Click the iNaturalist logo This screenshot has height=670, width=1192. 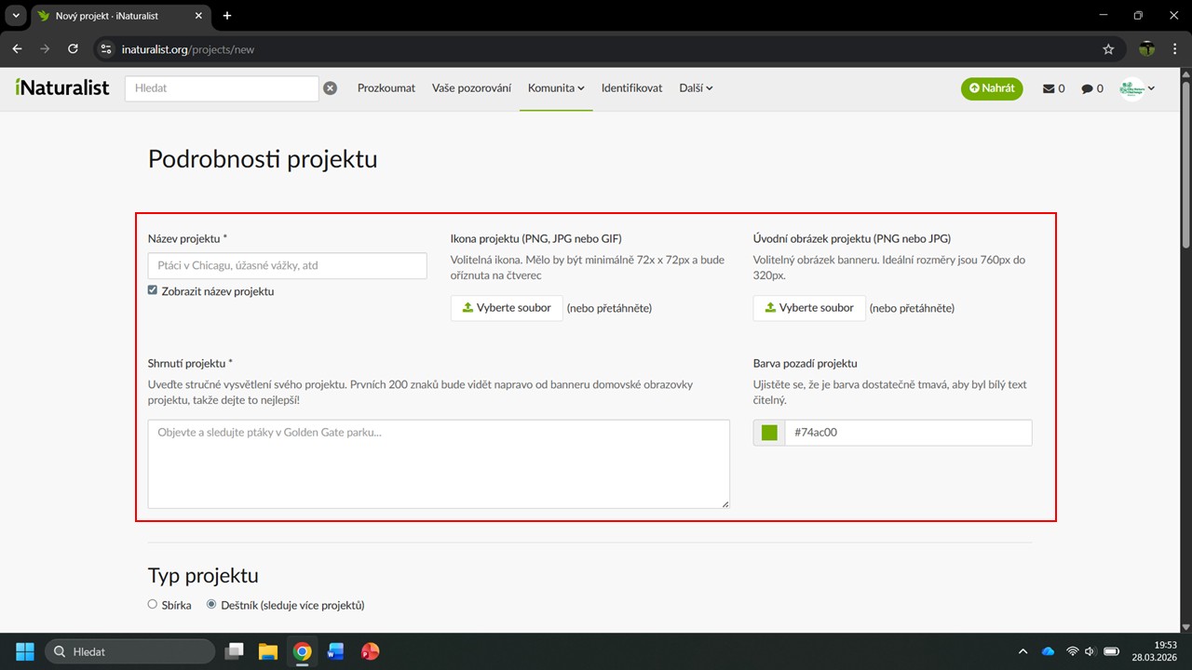click(x=62, y=87)
